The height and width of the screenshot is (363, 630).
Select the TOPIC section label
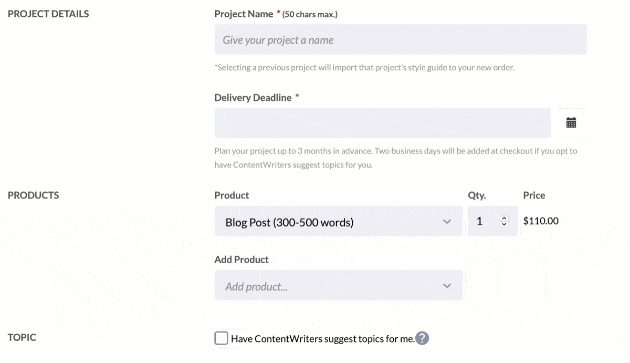click(22, 337)
